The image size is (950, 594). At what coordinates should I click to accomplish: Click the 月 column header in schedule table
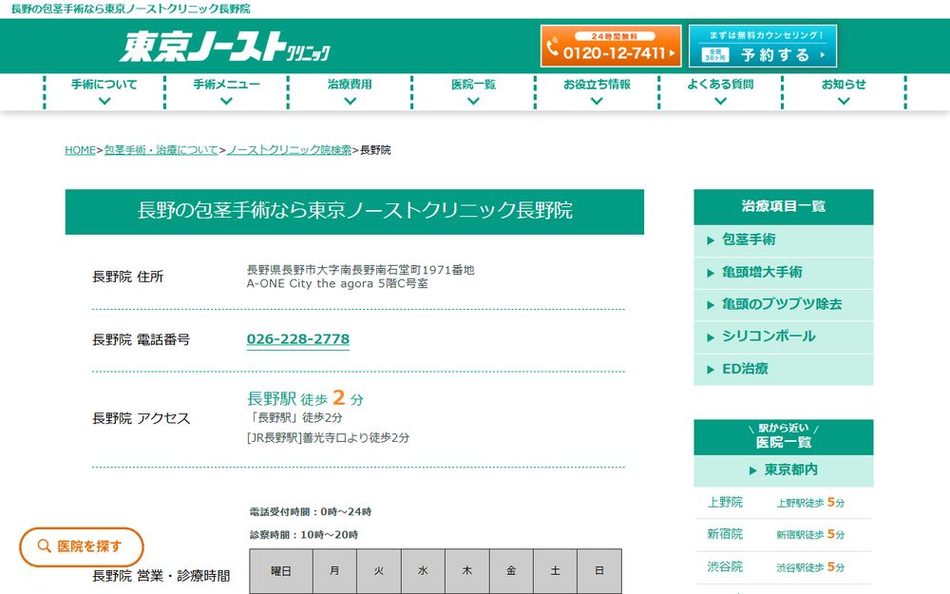click(x=334, y=571)
